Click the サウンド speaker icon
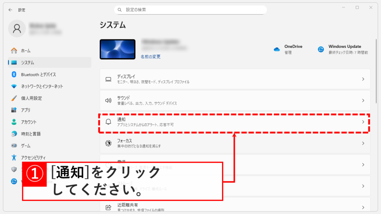This screenshot has width=381, height=214. (x=108, y=100)
